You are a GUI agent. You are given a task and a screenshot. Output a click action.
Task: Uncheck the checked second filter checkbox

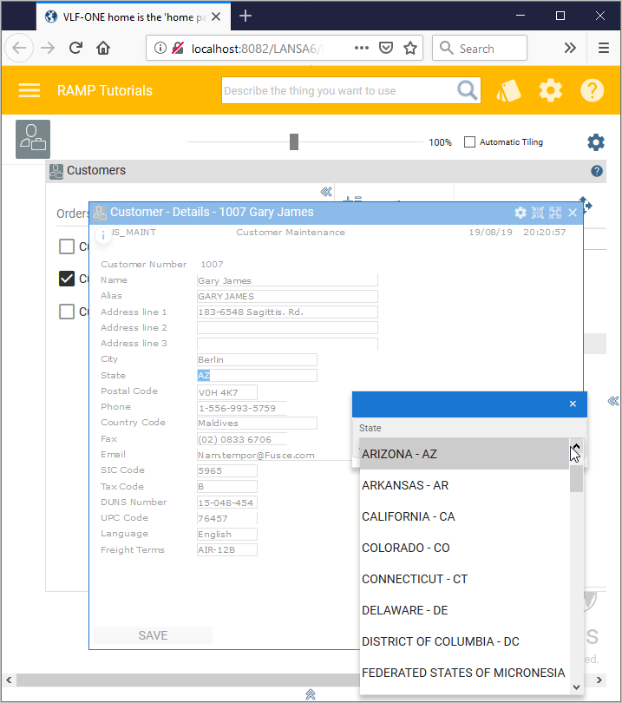[x=67, y=279]
